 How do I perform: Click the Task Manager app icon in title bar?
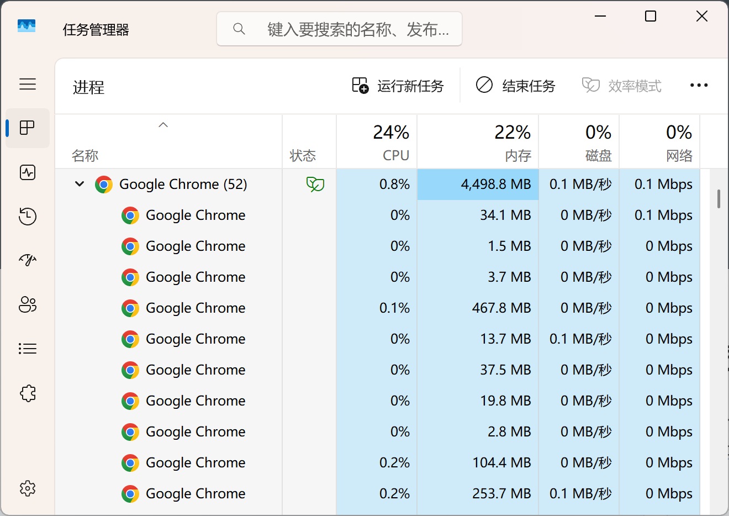[27, 26]
